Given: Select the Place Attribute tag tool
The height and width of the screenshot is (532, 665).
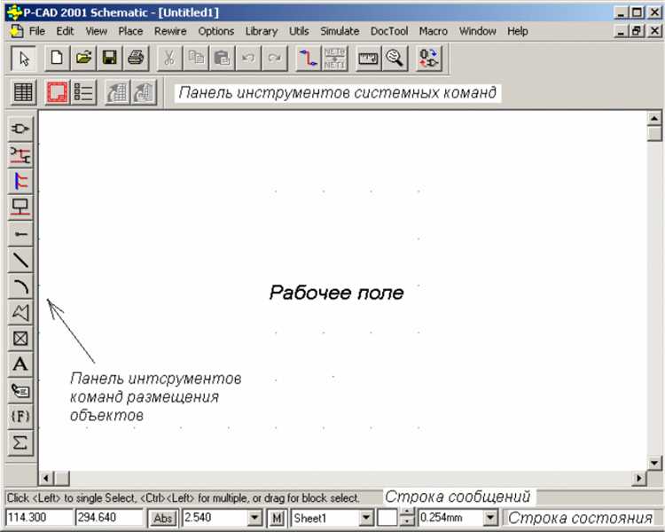Looking at the screenshot, I should coord(20,391).
